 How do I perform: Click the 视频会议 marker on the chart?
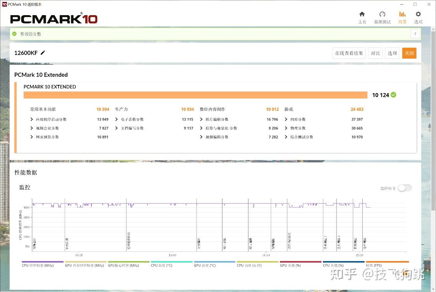[34, 243]
